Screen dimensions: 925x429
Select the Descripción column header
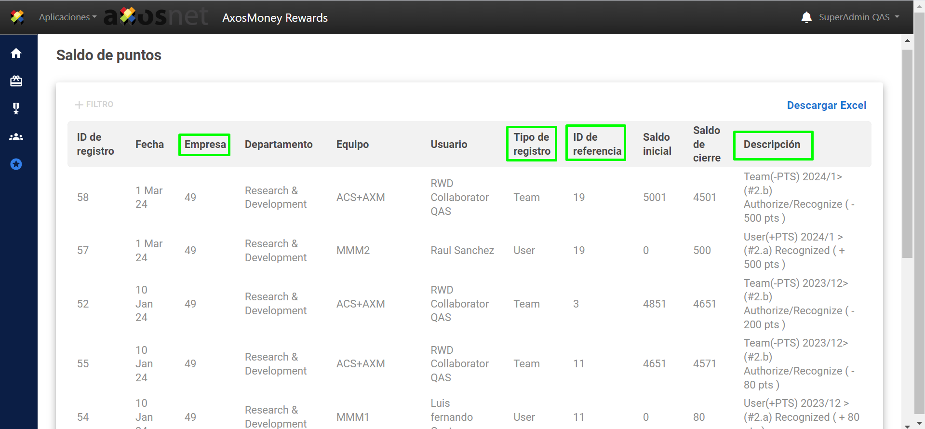(772, 144)
